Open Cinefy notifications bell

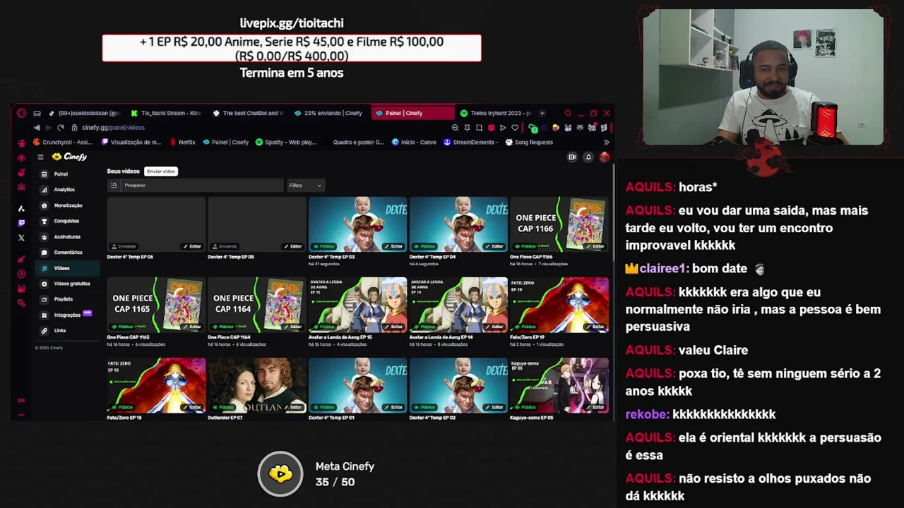588,157
